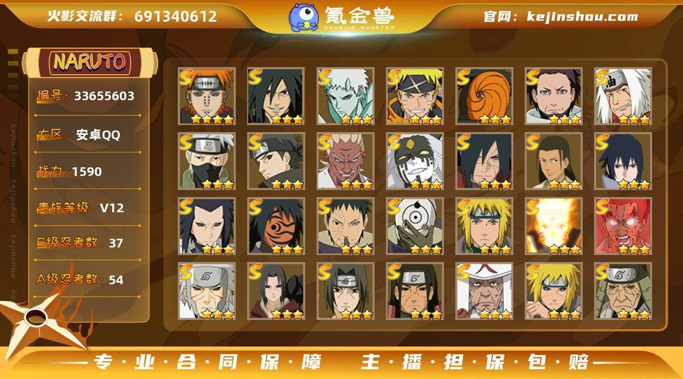Viewport: 683px width, 379px height.
Task: Click the 主播担保包赔 footer text
Action: click(475, 362)
